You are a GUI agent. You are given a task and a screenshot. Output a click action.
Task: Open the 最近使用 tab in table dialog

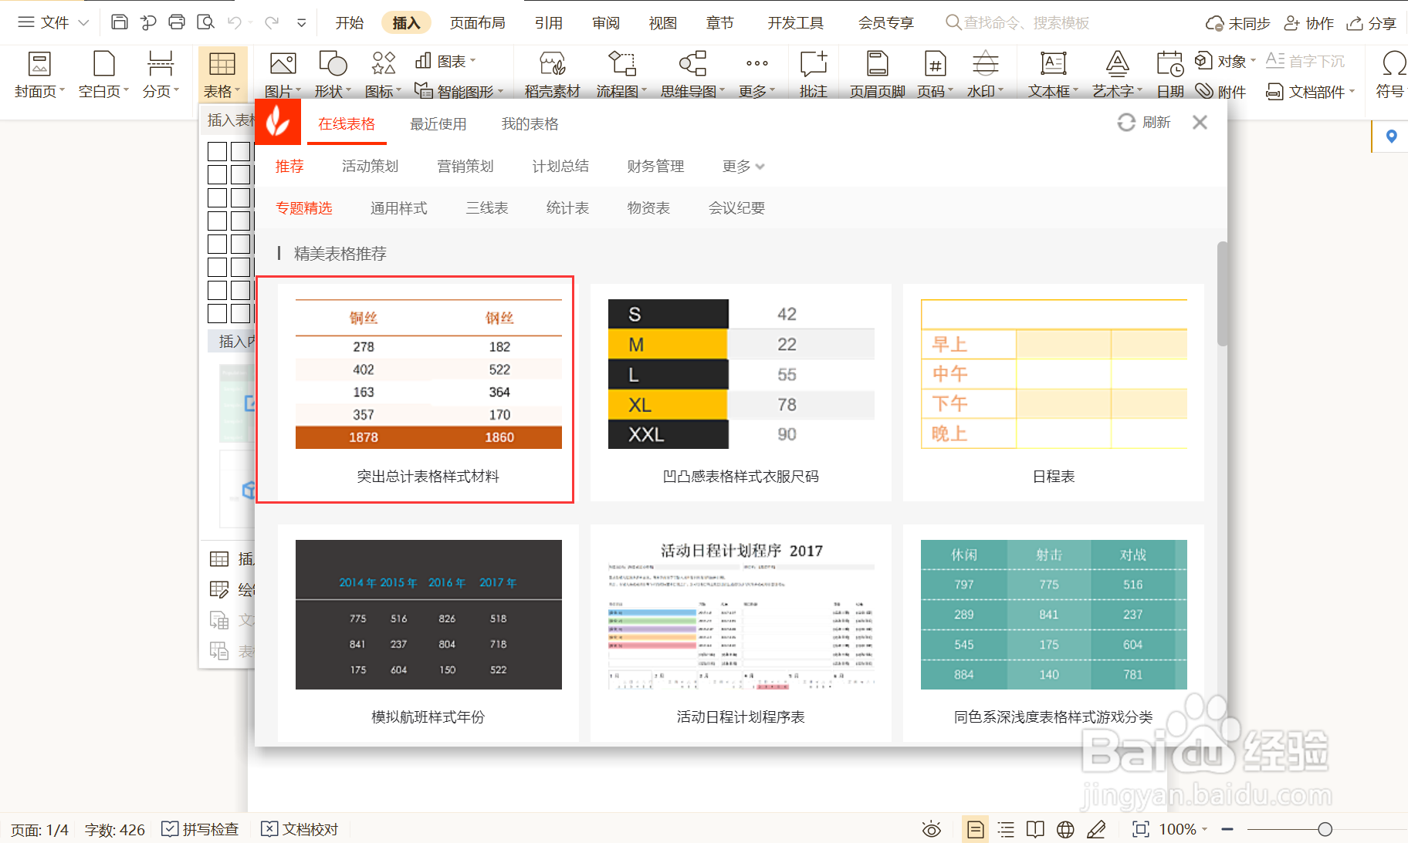click(438, 123)
